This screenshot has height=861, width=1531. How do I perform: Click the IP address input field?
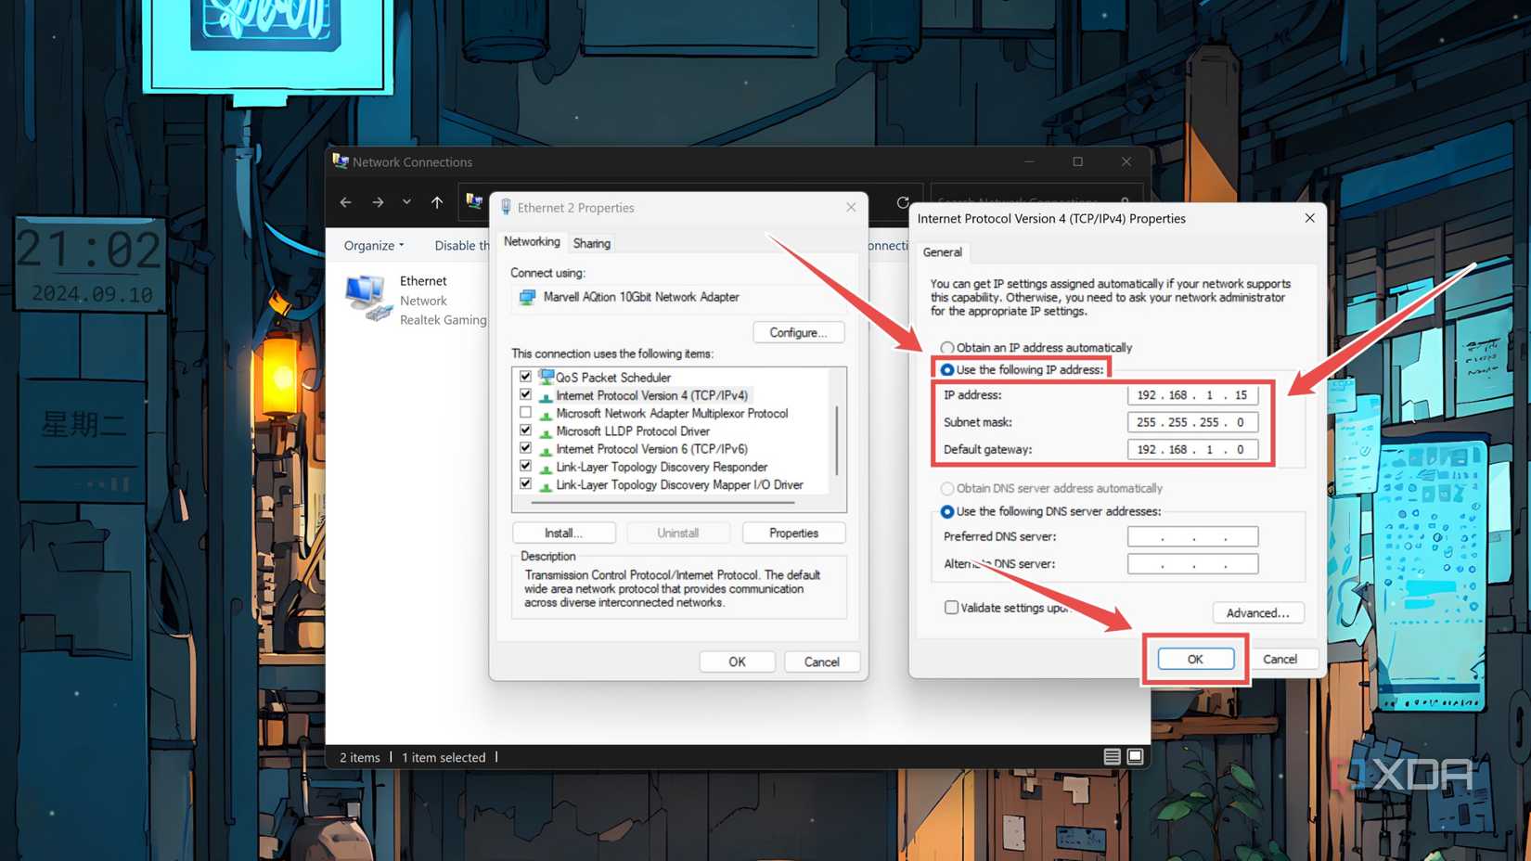1192,394
